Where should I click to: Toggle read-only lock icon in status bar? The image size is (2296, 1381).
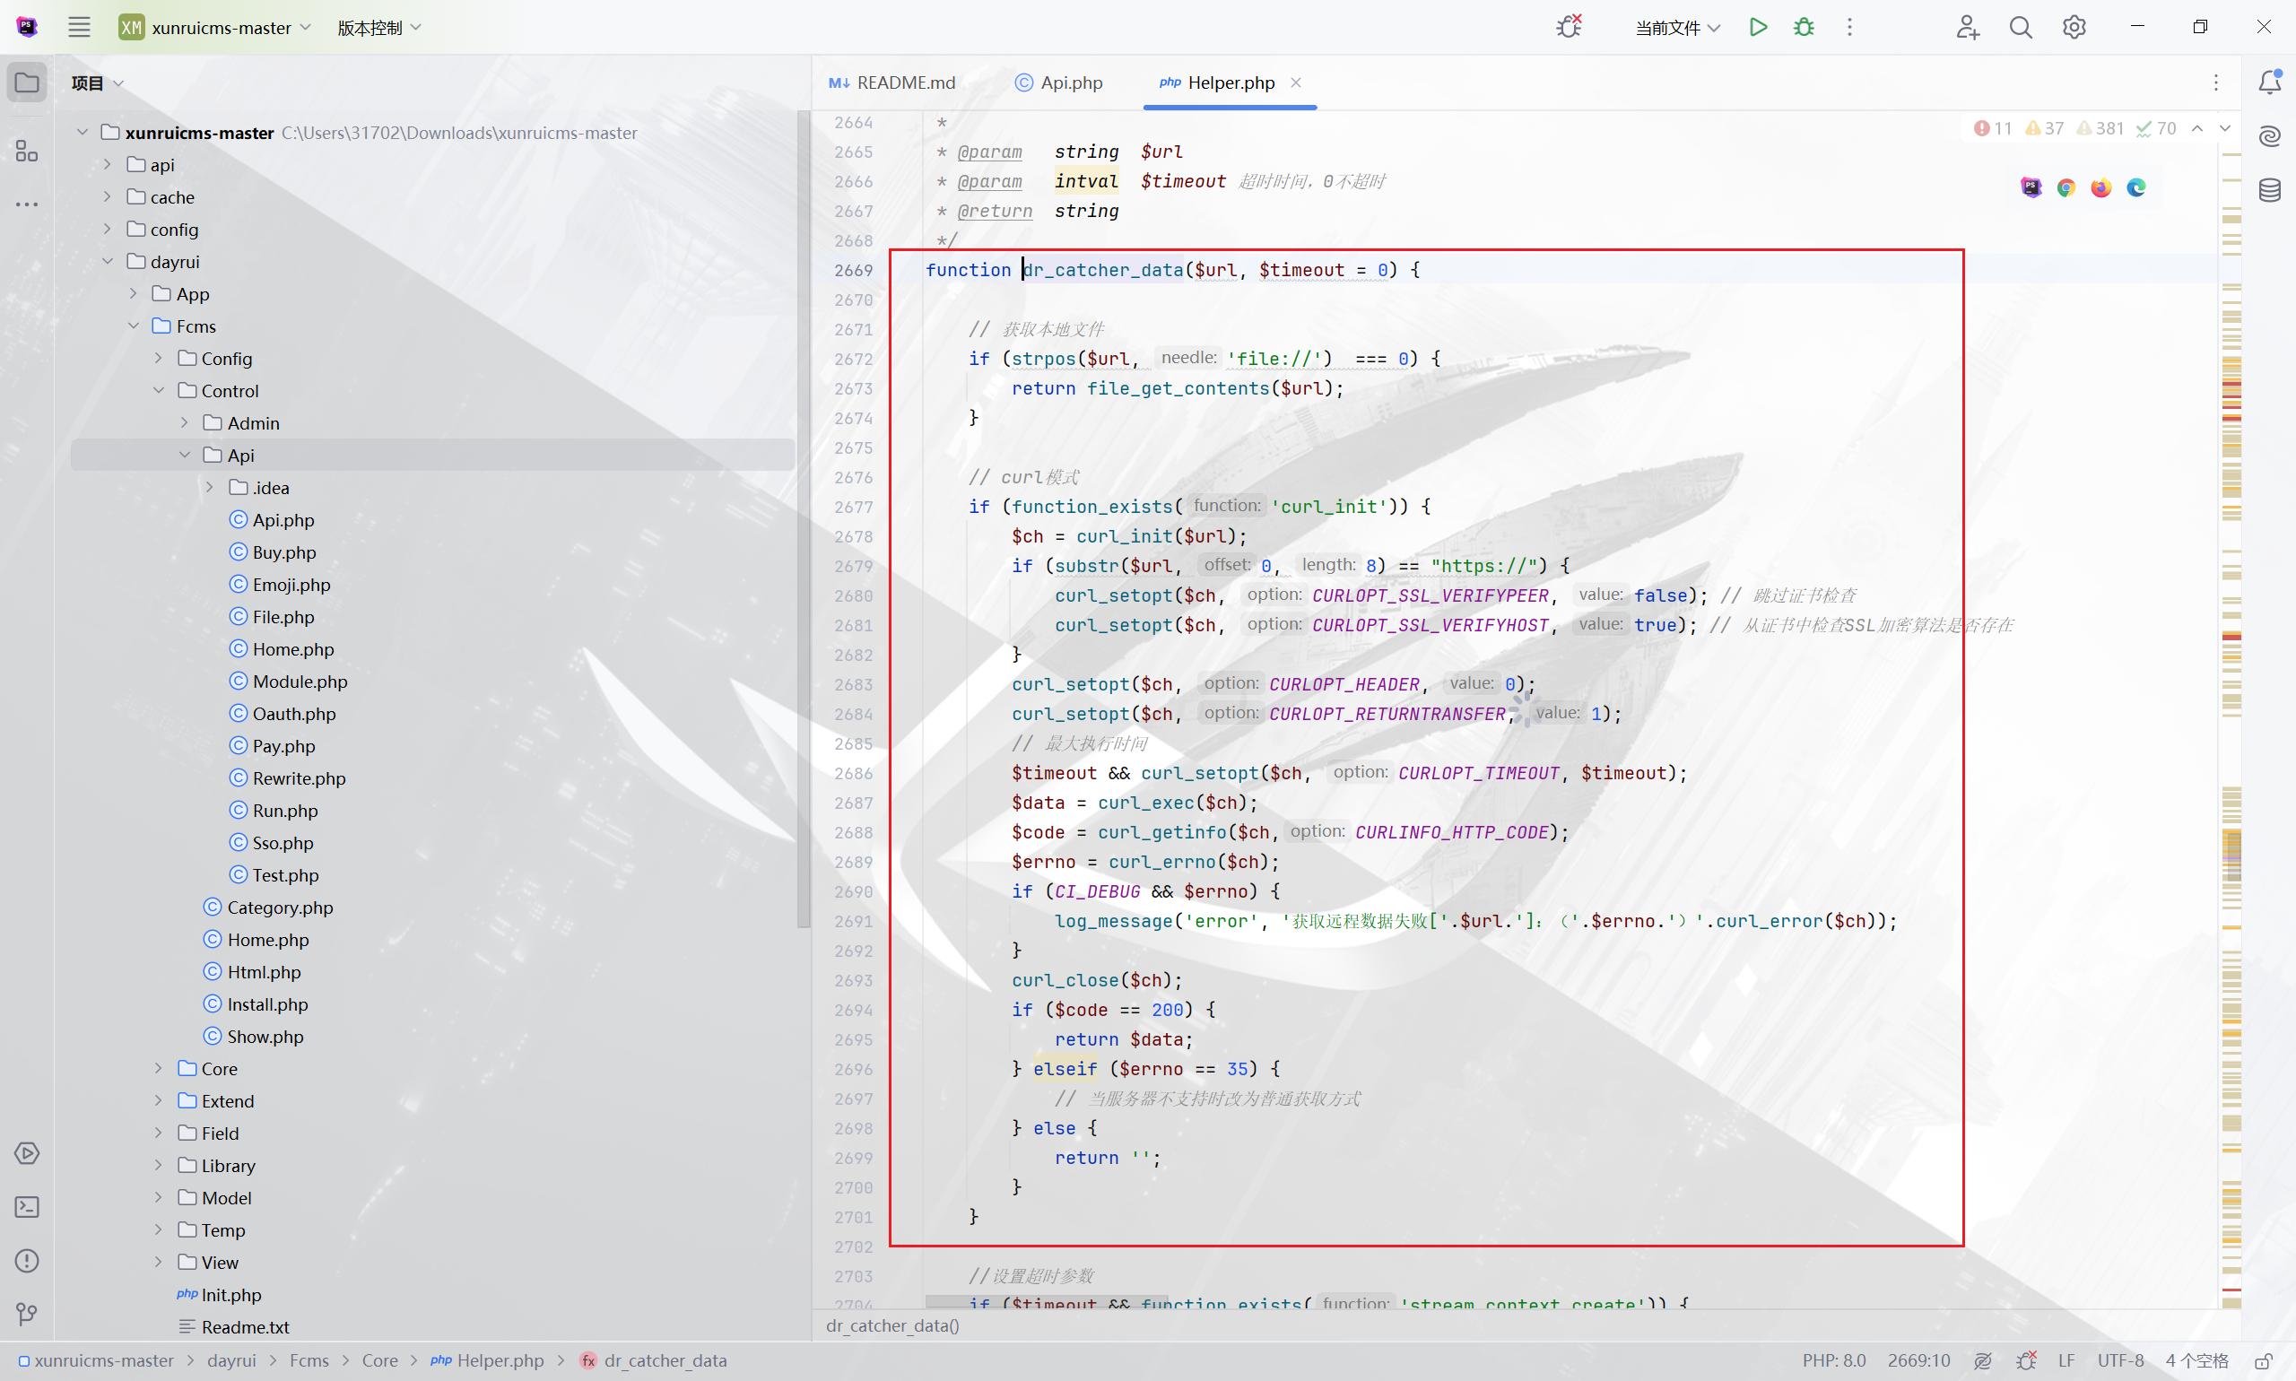coord(2264,1360)
